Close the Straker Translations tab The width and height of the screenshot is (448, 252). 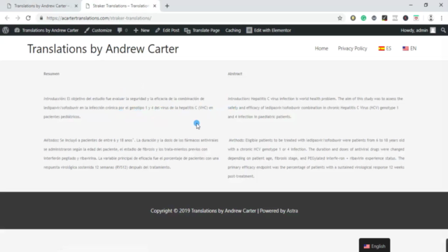pyautogui.click(x=155, y=6)
